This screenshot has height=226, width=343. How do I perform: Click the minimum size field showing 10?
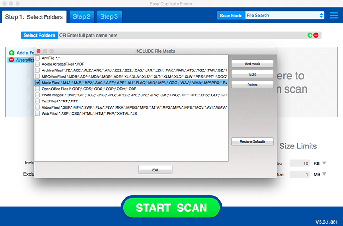[299, 163]
